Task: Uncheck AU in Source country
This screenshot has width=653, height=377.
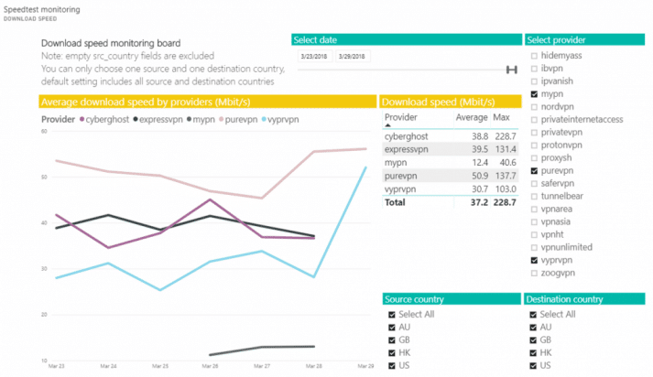Action: [x=392, y=328]
